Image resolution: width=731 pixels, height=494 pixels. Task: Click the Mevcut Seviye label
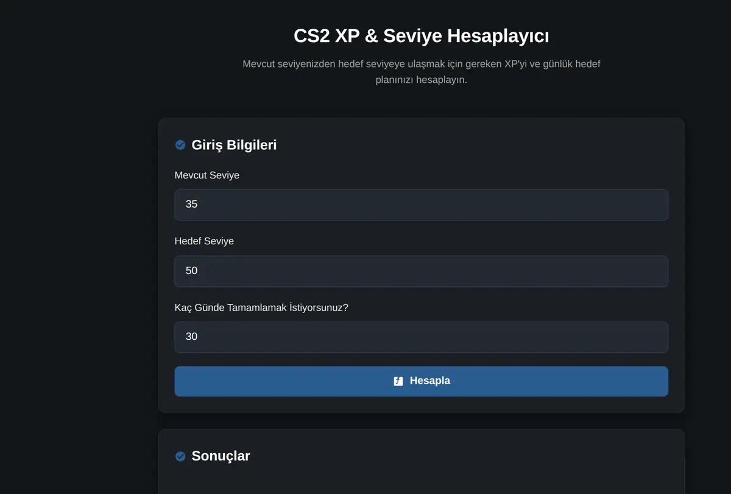(207, 175)
